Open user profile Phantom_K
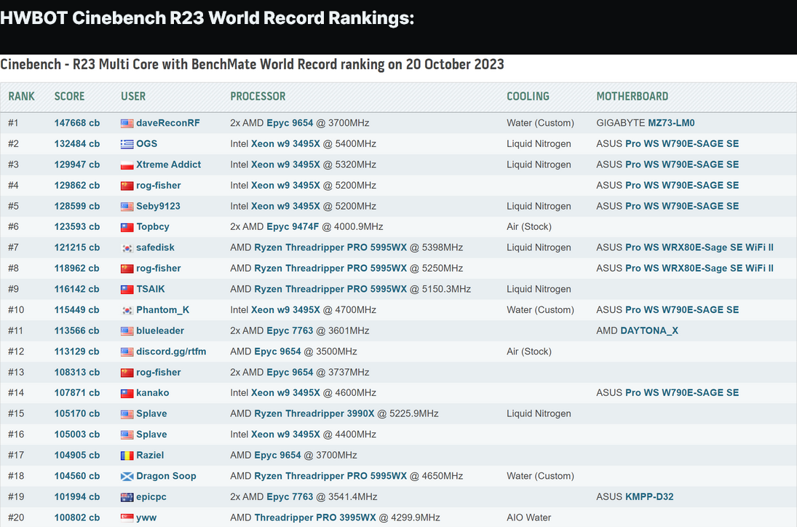Viewport: 797px width, 527px height. point(162,310)
